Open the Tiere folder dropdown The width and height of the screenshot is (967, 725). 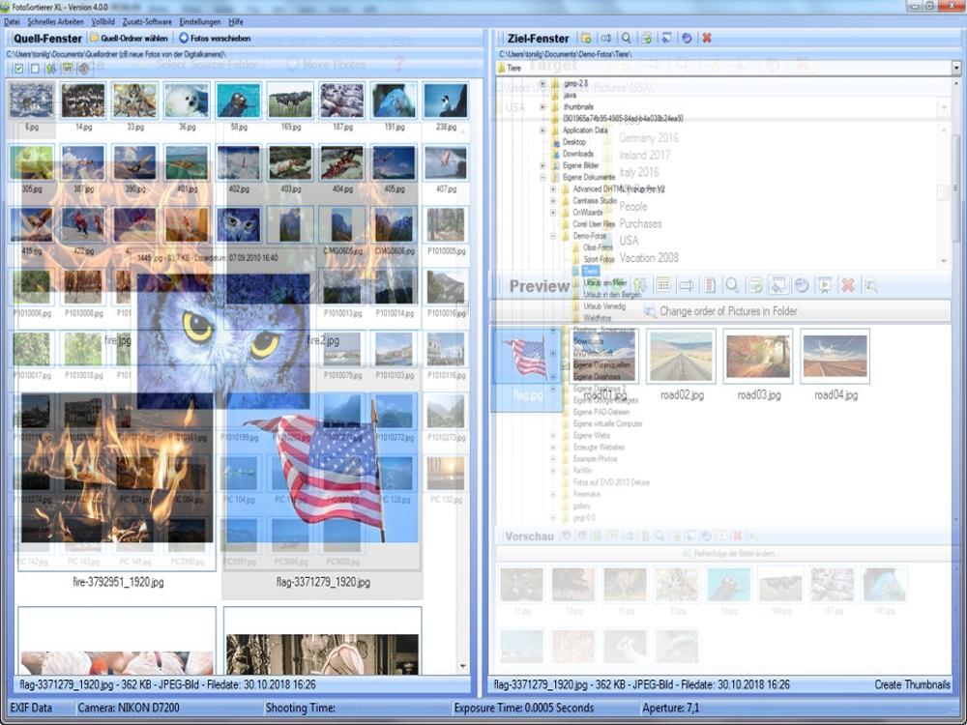[x=955, y=69]
